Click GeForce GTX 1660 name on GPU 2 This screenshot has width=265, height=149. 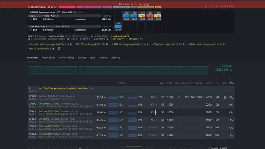49,119
